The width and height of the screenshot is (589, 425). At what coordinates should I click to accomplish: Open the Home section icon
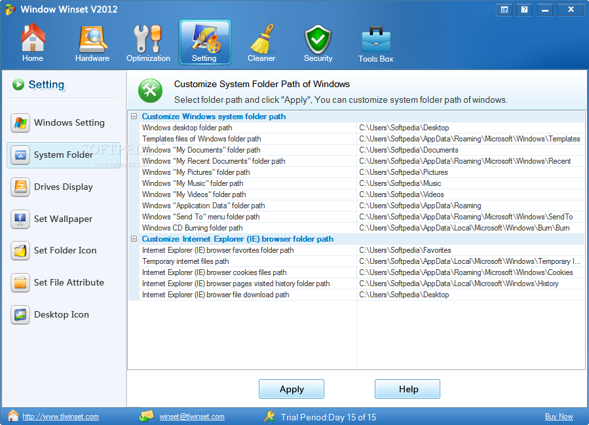33,37
